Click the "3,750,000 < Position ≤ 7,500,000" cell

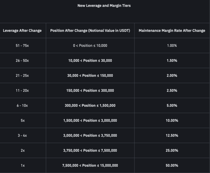[90, 151]
